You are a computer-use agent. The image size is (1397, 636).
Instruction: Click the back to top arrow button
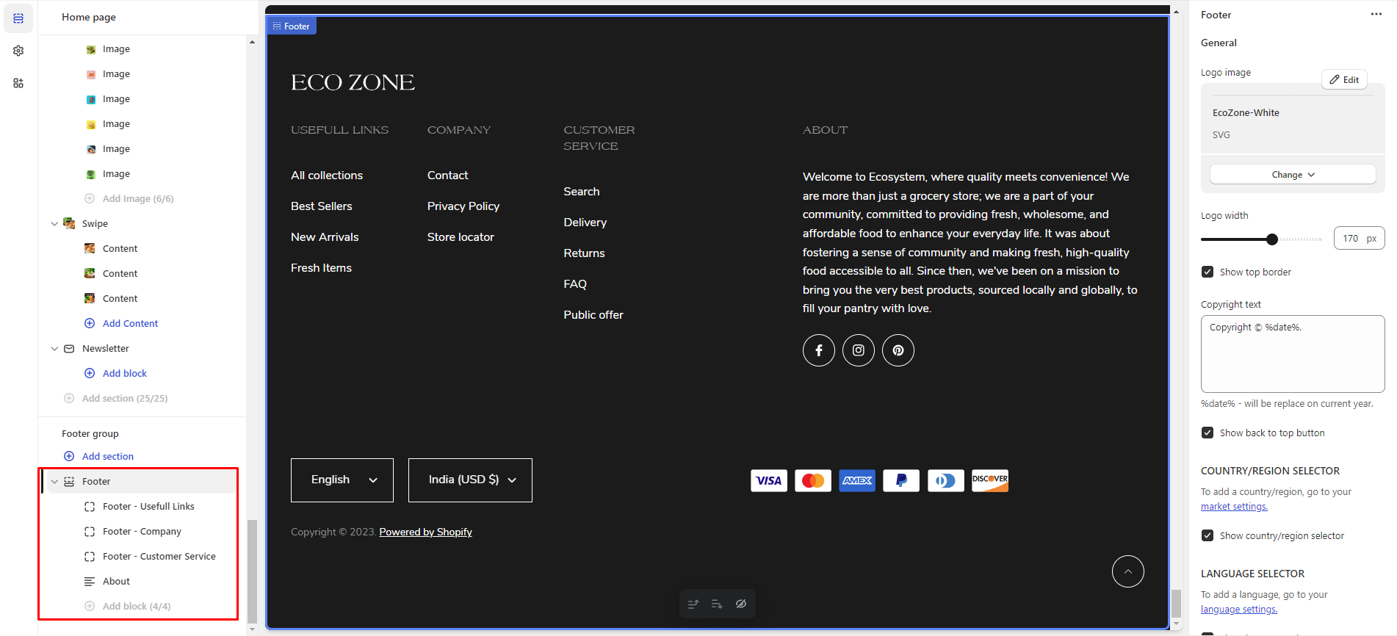click(1127, 571)
